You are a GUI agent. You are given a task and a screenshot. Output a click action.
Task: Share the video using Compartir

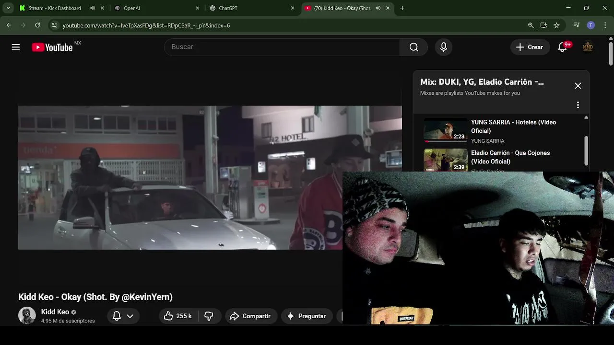click(x=250, y=316)
